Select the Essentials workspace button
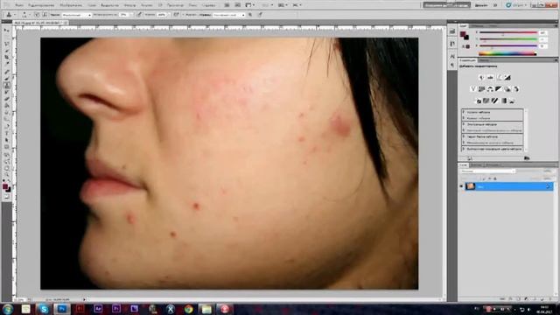Screen dimensions: 560x315 [446, 5]
